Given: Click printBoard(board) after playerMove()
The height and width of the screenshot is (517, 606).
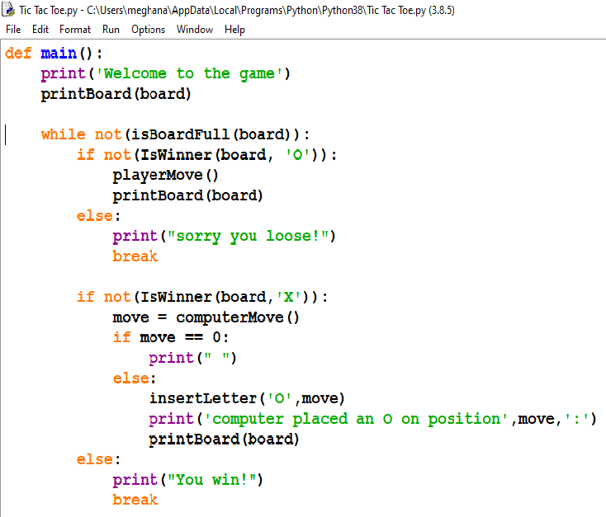Looking at the screenshot, I should pos(188,195).
